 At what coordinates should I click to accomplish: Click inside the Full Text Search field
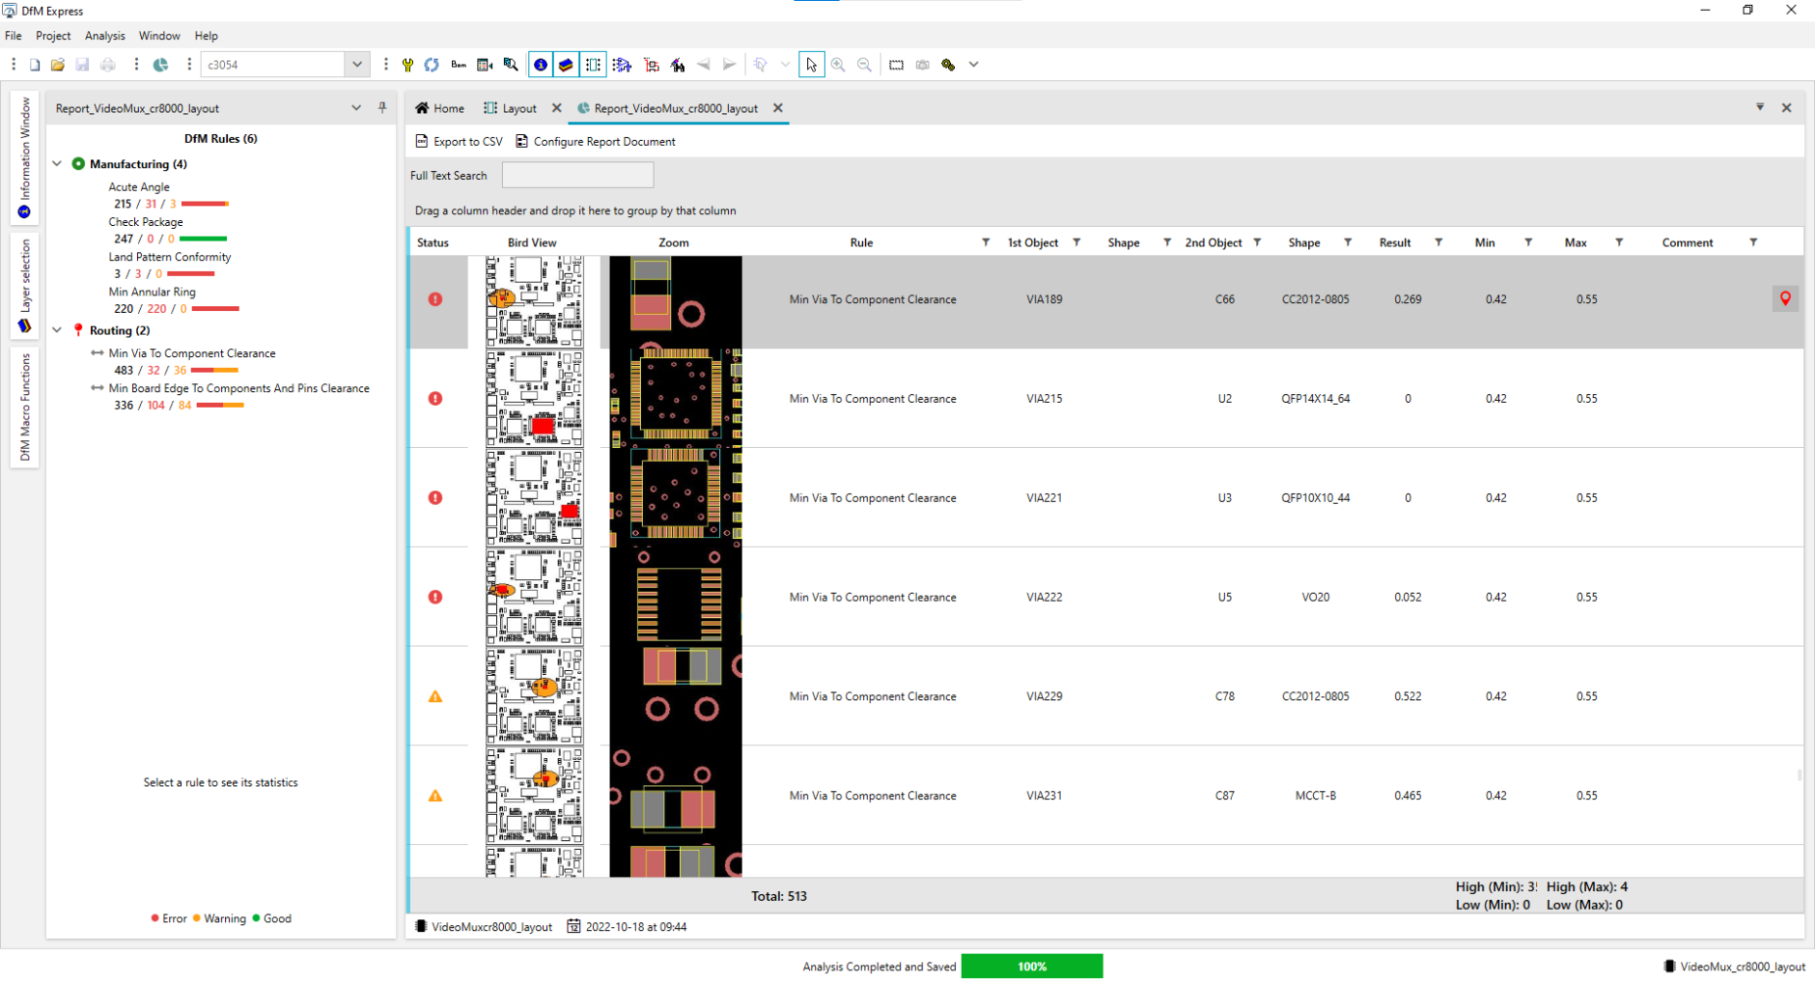[x=577, y=175]
